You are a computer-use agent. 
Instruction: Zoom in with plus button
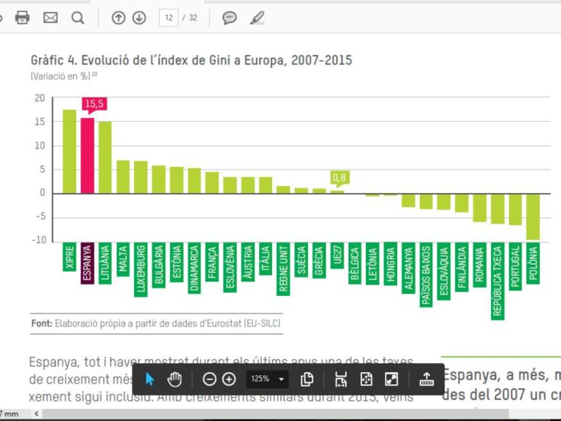(x=229, y=379)
